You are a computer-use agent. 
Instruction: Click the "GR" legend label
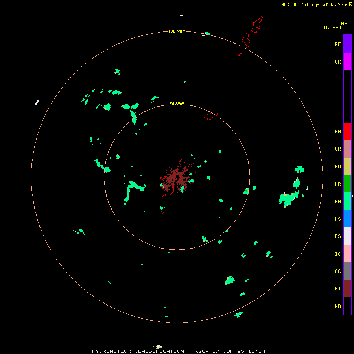[x=337, y=149]
